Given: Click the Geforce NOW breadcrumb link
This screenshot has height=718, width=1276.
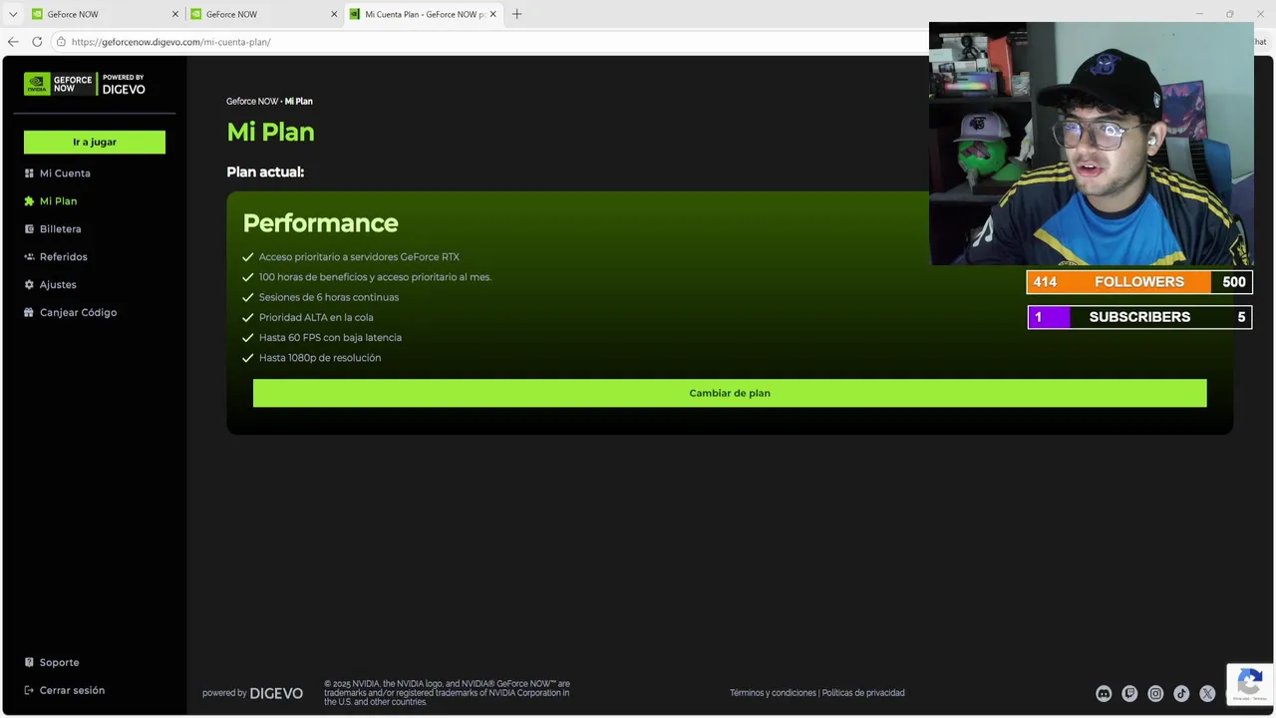Looking at the screenshot, I should [x=252, y=102].
